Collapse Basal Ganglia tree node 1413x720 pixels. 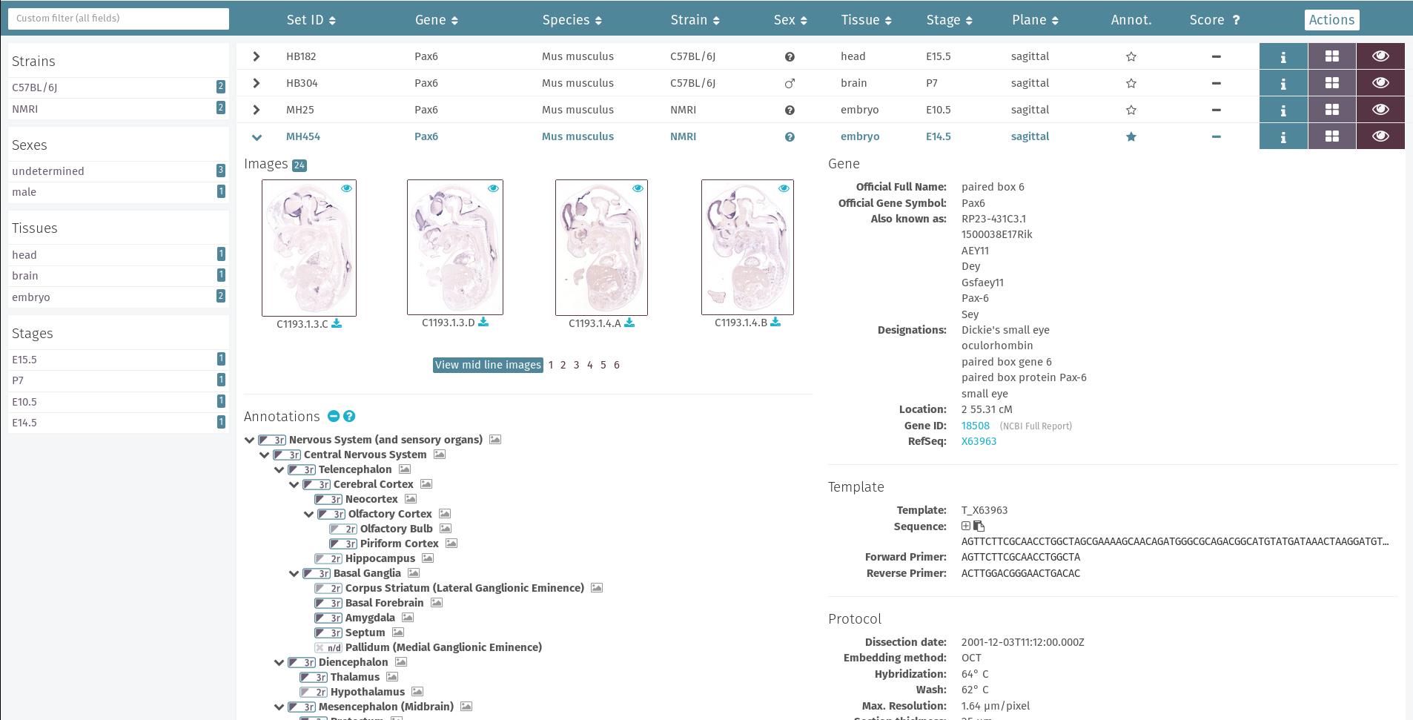294,573
